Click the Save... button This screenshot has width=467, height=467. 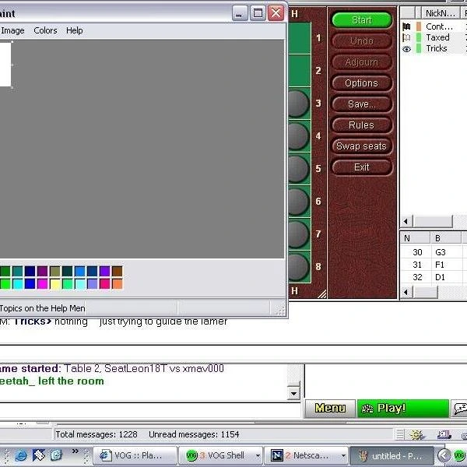[362, 104]
